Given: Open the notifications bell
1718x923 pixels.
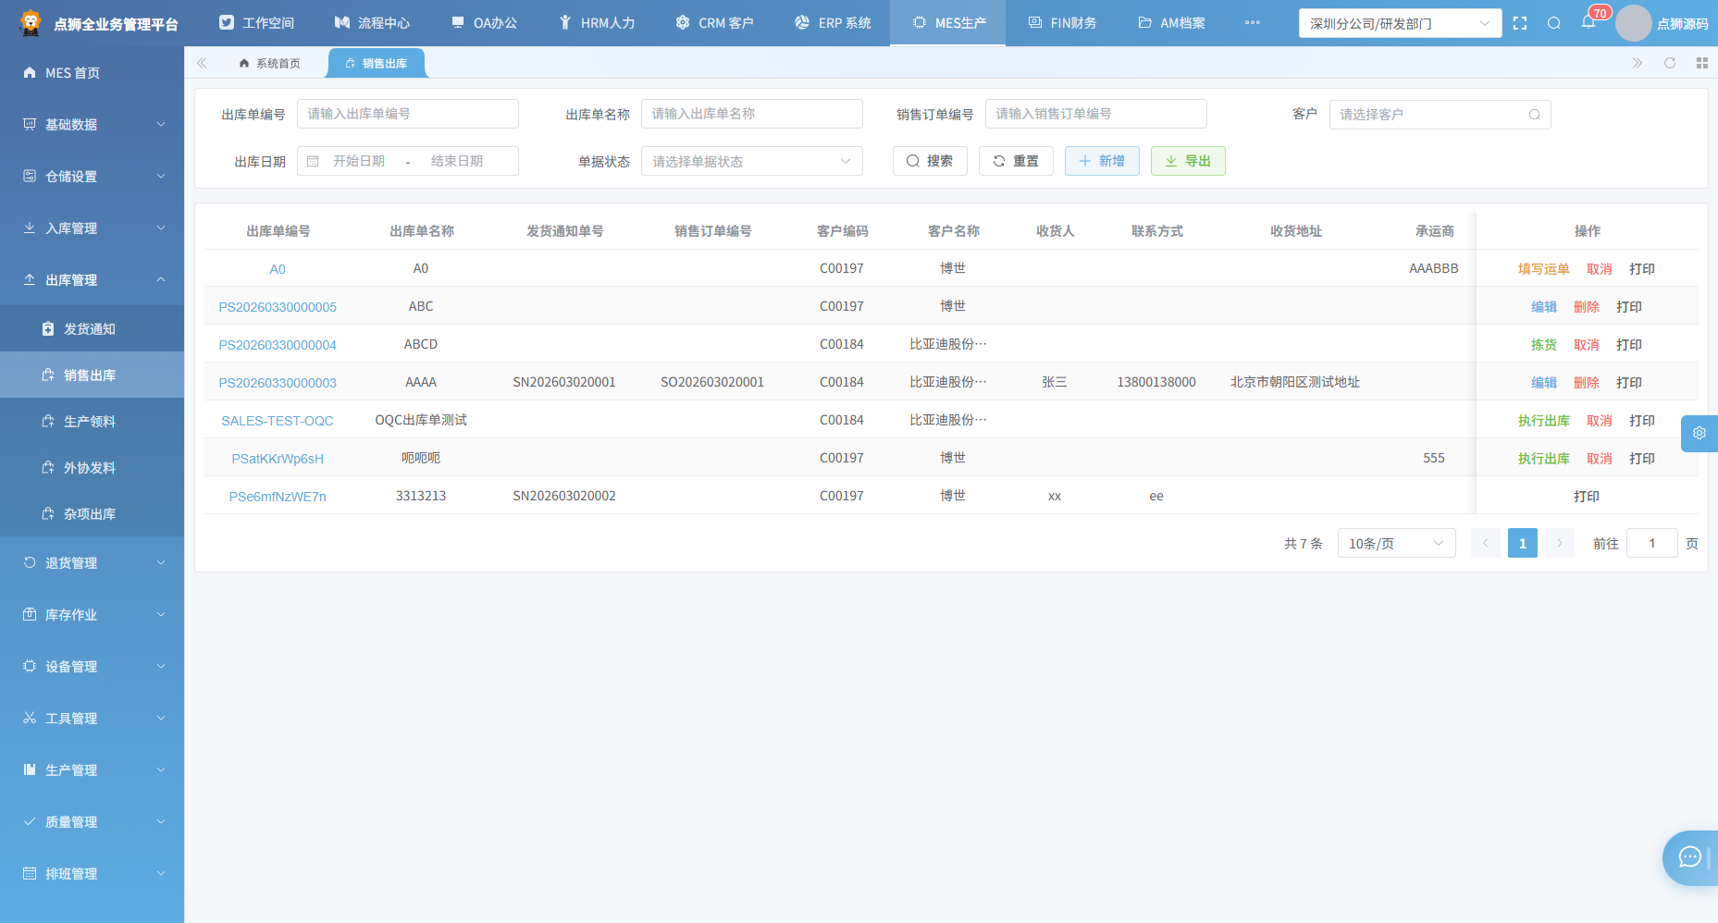Looking at the screenshot, I should [1588, 23].
